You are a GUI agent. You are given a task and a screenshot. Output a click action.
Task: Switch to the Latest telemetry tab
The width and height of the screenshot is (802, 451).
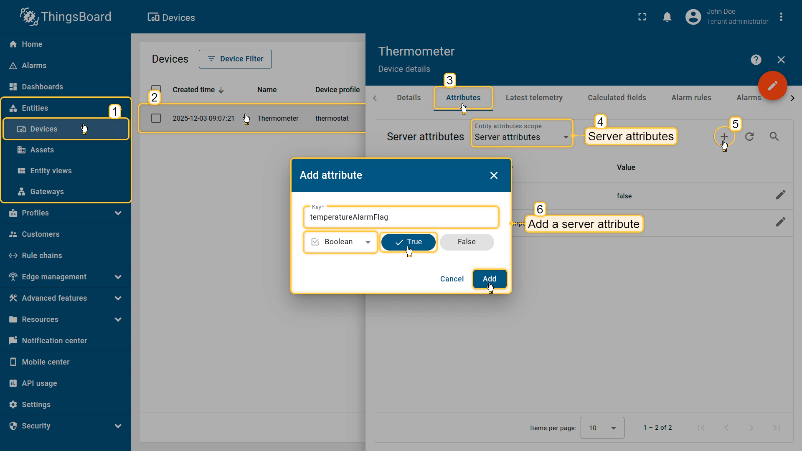tap(534, 98)
